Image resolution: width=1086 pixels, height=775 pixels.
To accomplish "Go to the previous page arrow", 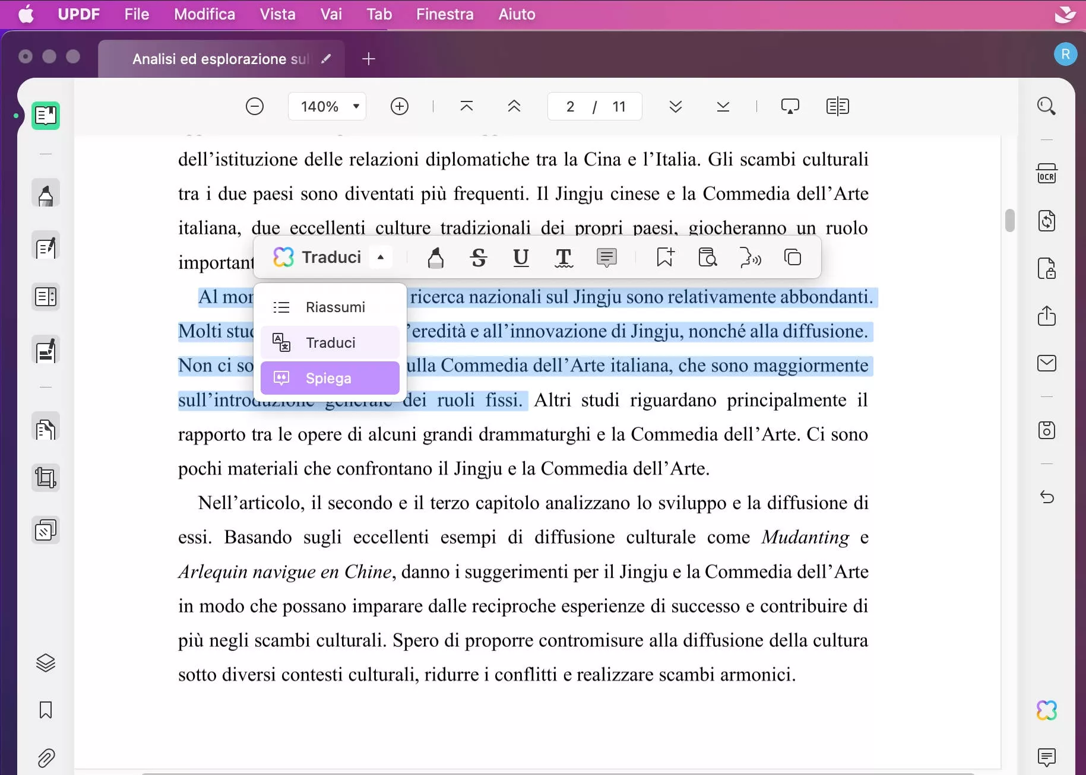I will [514, 107].
